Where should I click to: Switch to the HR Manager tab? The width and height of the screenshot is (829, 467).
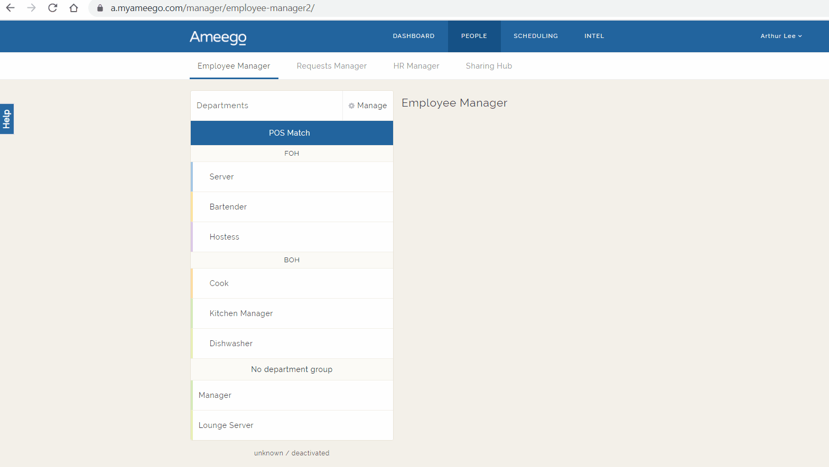[x=416, y=66]
